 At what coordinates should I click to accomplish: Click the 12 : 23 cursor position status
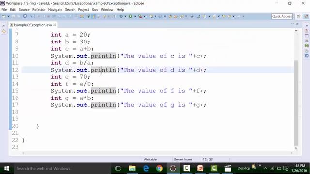(208, 159)
